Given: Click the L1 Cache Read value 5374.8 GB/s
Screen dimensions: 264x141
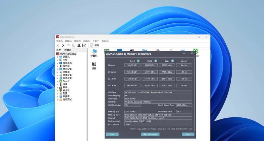Looking at the screenshot, I should pyautogui.click(x=132, y=72).
